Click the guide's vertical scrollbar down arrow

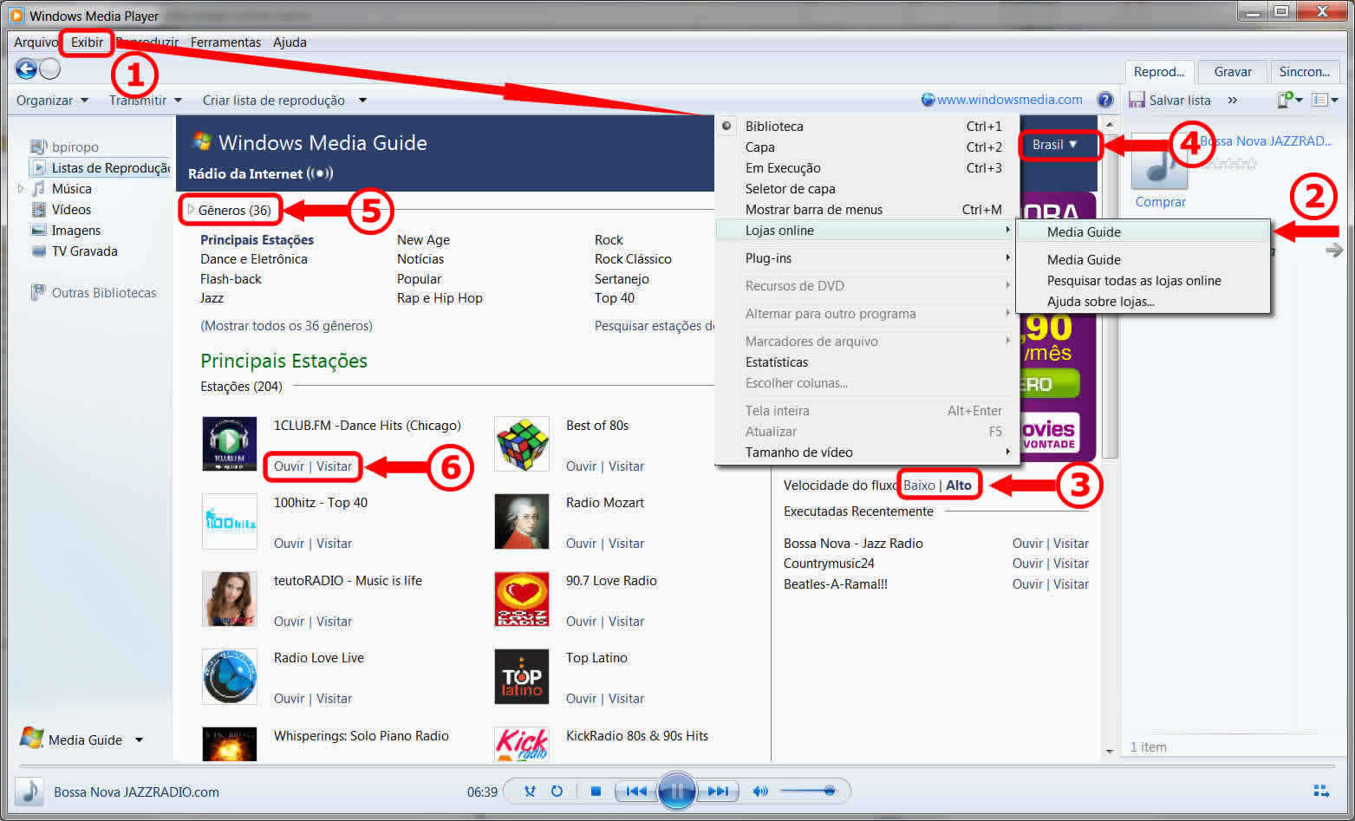[x=1110, y=751]
